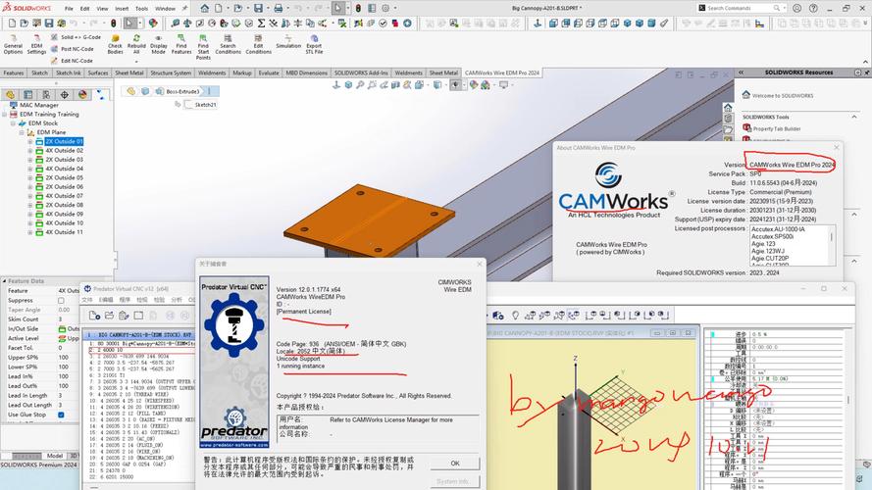The width and height of the screenshot is (872, 490).
Task: Collapse the EDM Stock tree node
Action: (x=13, y=123)
